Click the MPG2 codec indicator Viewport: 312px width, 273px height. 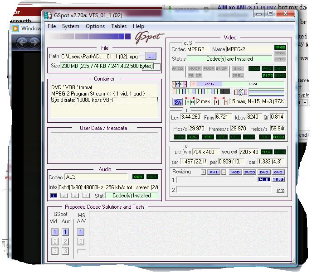[280, 47]
